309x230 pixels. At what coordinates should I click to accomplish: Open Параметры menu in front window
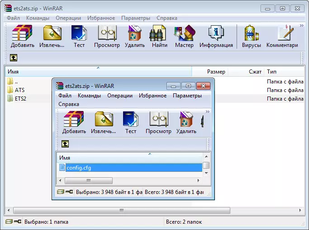click(x=187, y=96)
